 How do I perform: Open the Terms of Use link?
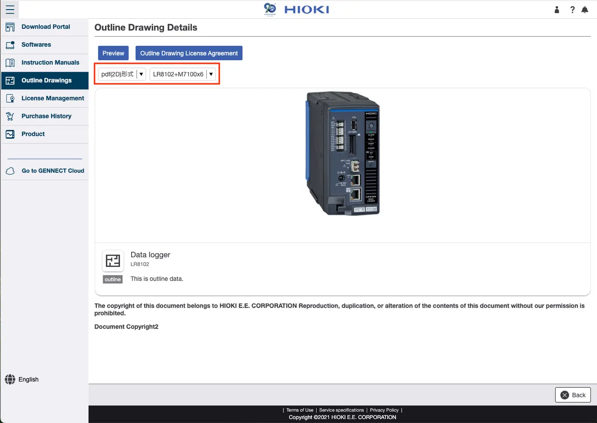tap(300, 410)
